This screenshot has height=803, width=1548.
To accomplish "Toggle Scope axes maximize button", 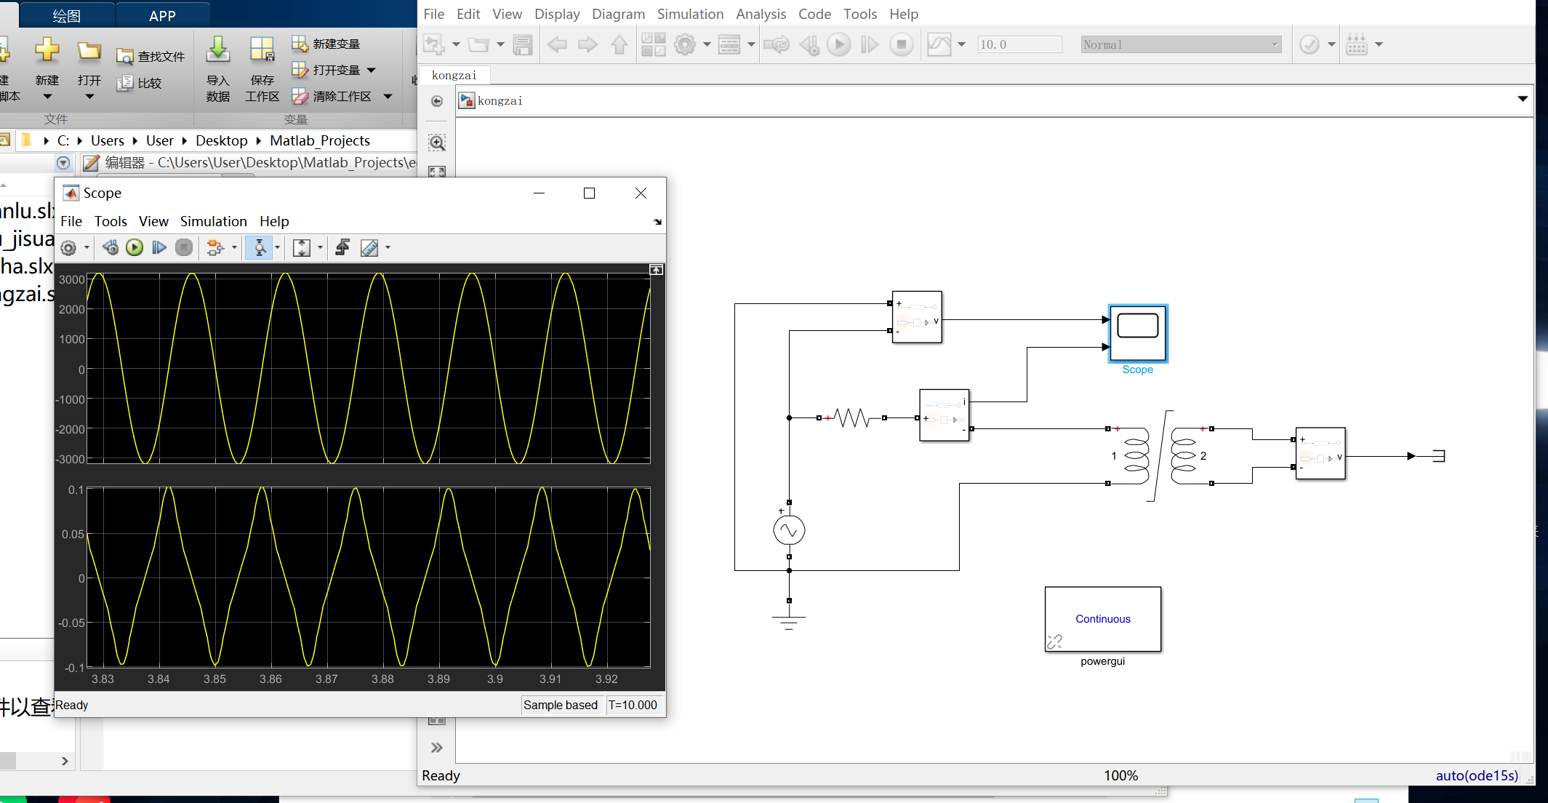I will tap(656, 270).
